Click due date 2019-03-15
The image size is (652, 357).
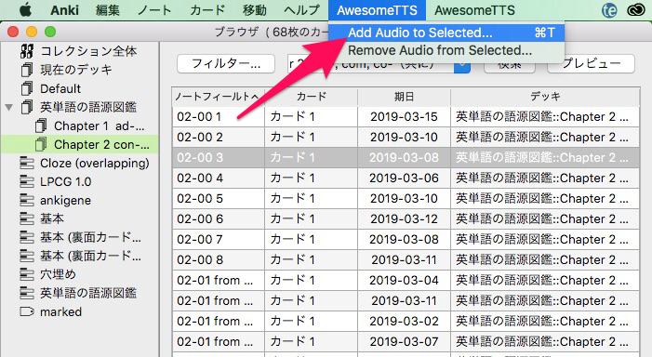[x=404, y=117]
